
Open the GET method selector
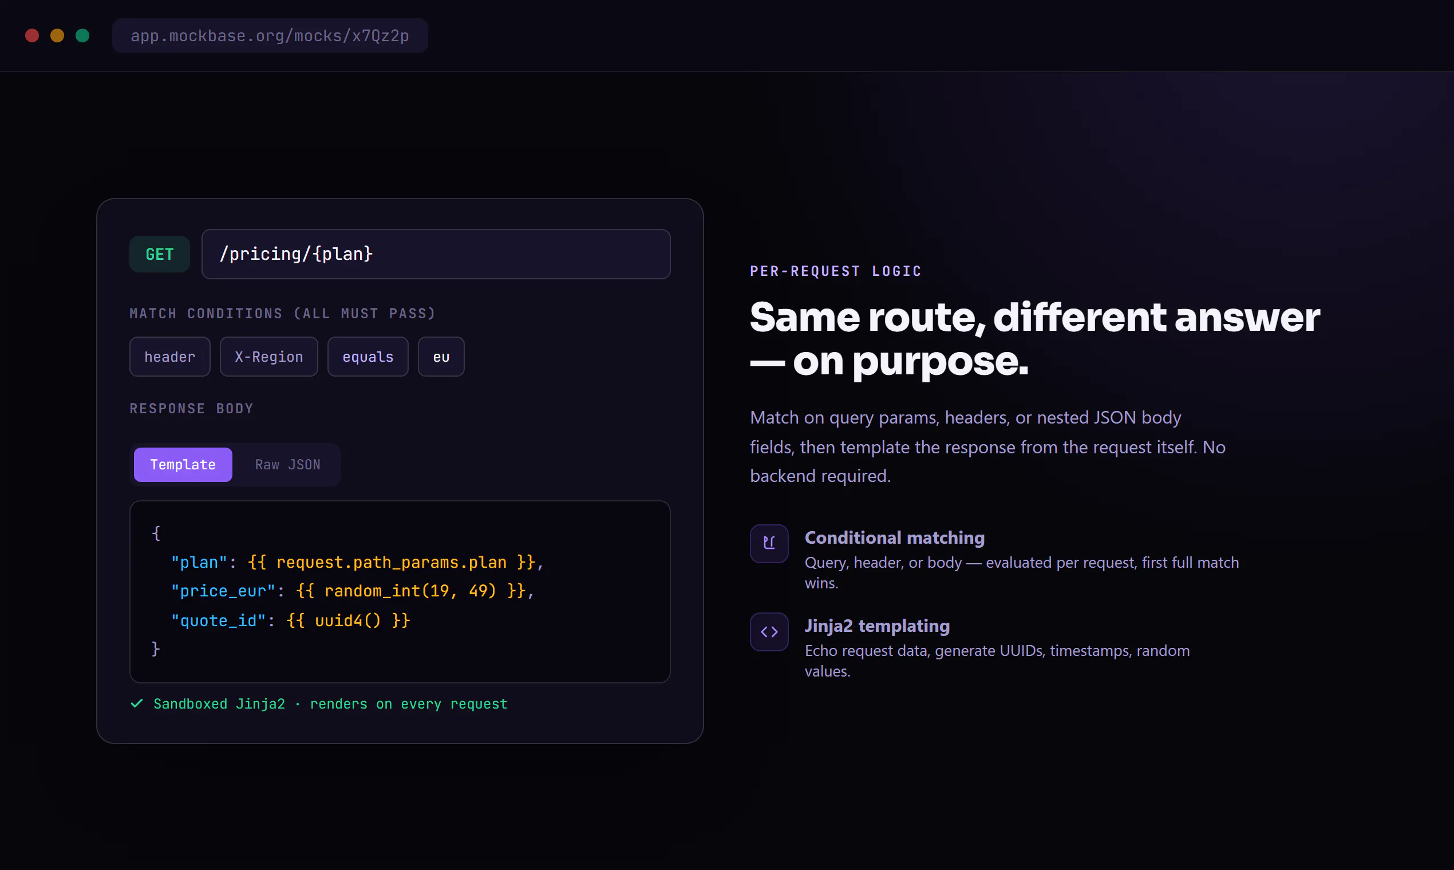(x=160, y=254)
